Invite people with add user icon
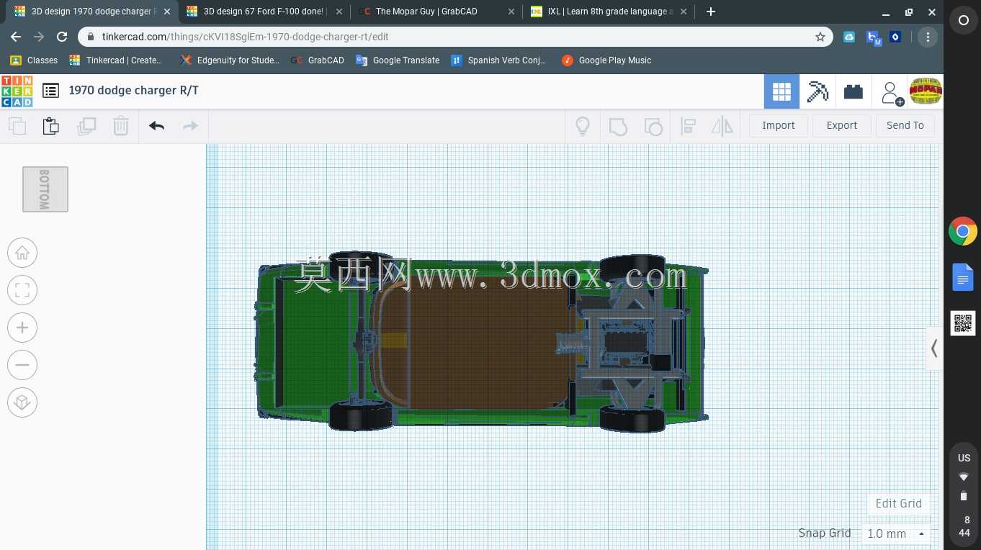981x550 pixels. 892,92
